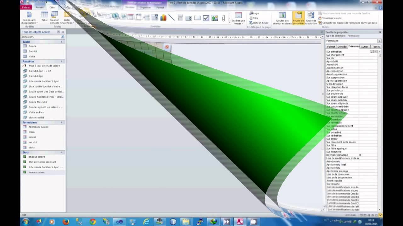The height and width of the screenshot is (226, 403).
Task: Open the property sheet object type dropdown
Action: (x=379, y=41)
